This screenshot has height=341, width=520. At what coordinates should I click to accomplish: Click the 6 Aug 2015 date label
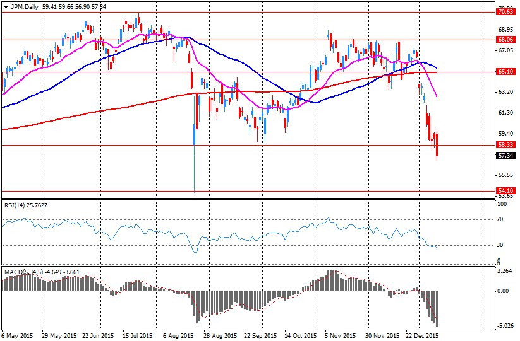coord(178,336)
